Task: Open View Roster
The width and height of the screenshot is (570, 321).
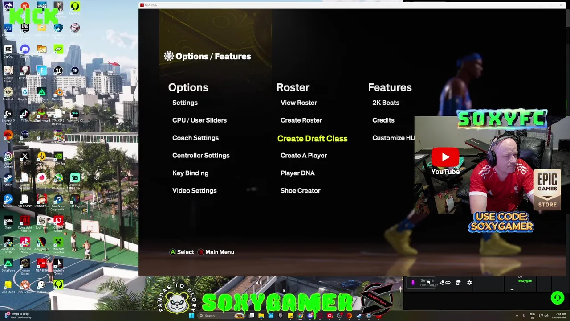Action: pyautogui.click(x=299, y=103)
